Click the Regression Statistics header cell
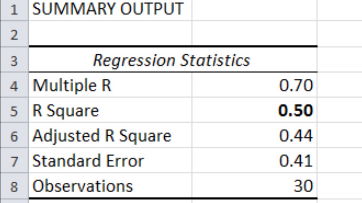This screenshot has width=362, height=203. [x=171, y=60]
